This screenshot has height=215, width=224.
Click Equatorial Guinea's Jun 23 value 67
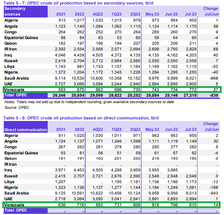point(175,153)
